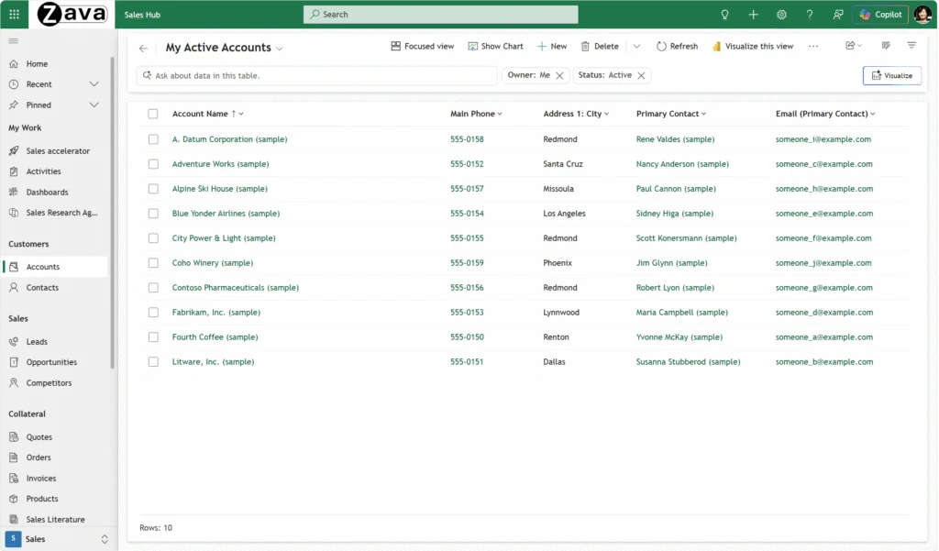Expand the Recent section in sidebar
This screenshot has width=939, height=551.
(x=94, y=84)
